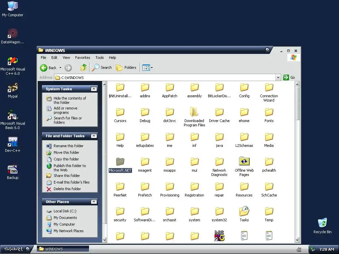The height and width of the screenshot is (254, 339).
Task: Select the Microsoft.NET folder
Action: point(120,165)
